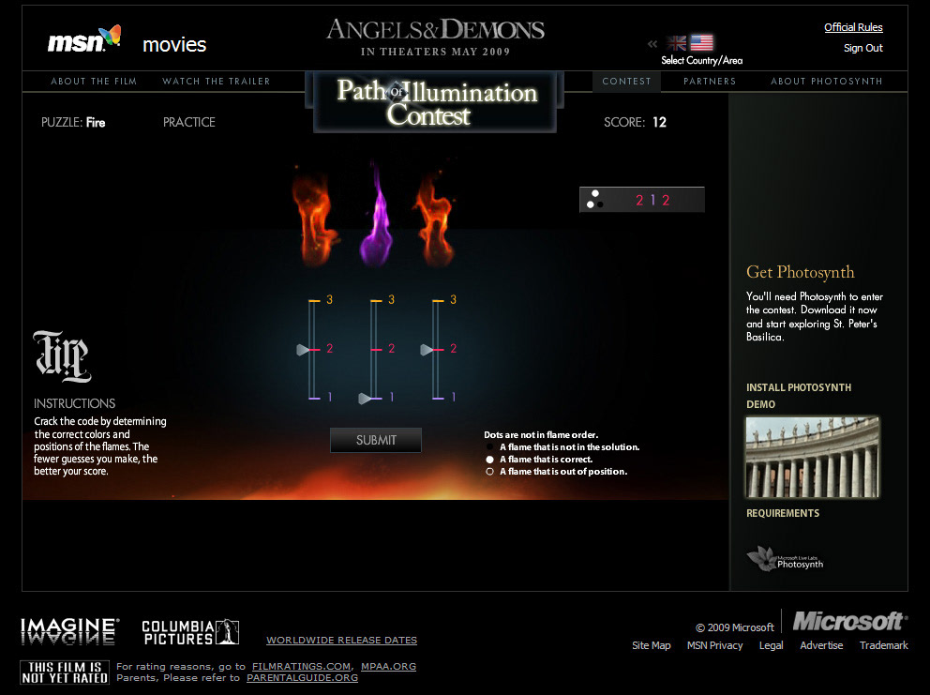Image resolution: width=930 pixels, height=695 pixels.
Task: Click the middle slider's arrow handle at 1
Action: point(366,399)
